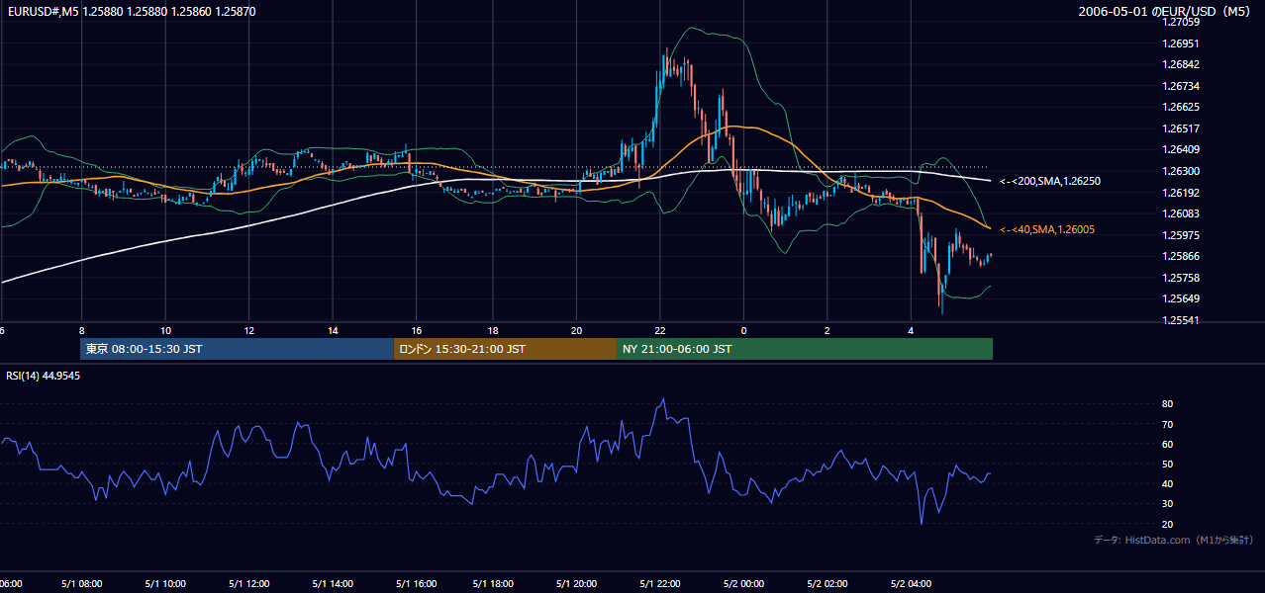Click RSI scale value 30
The image size is (1265, 593).
(1167, 504)
